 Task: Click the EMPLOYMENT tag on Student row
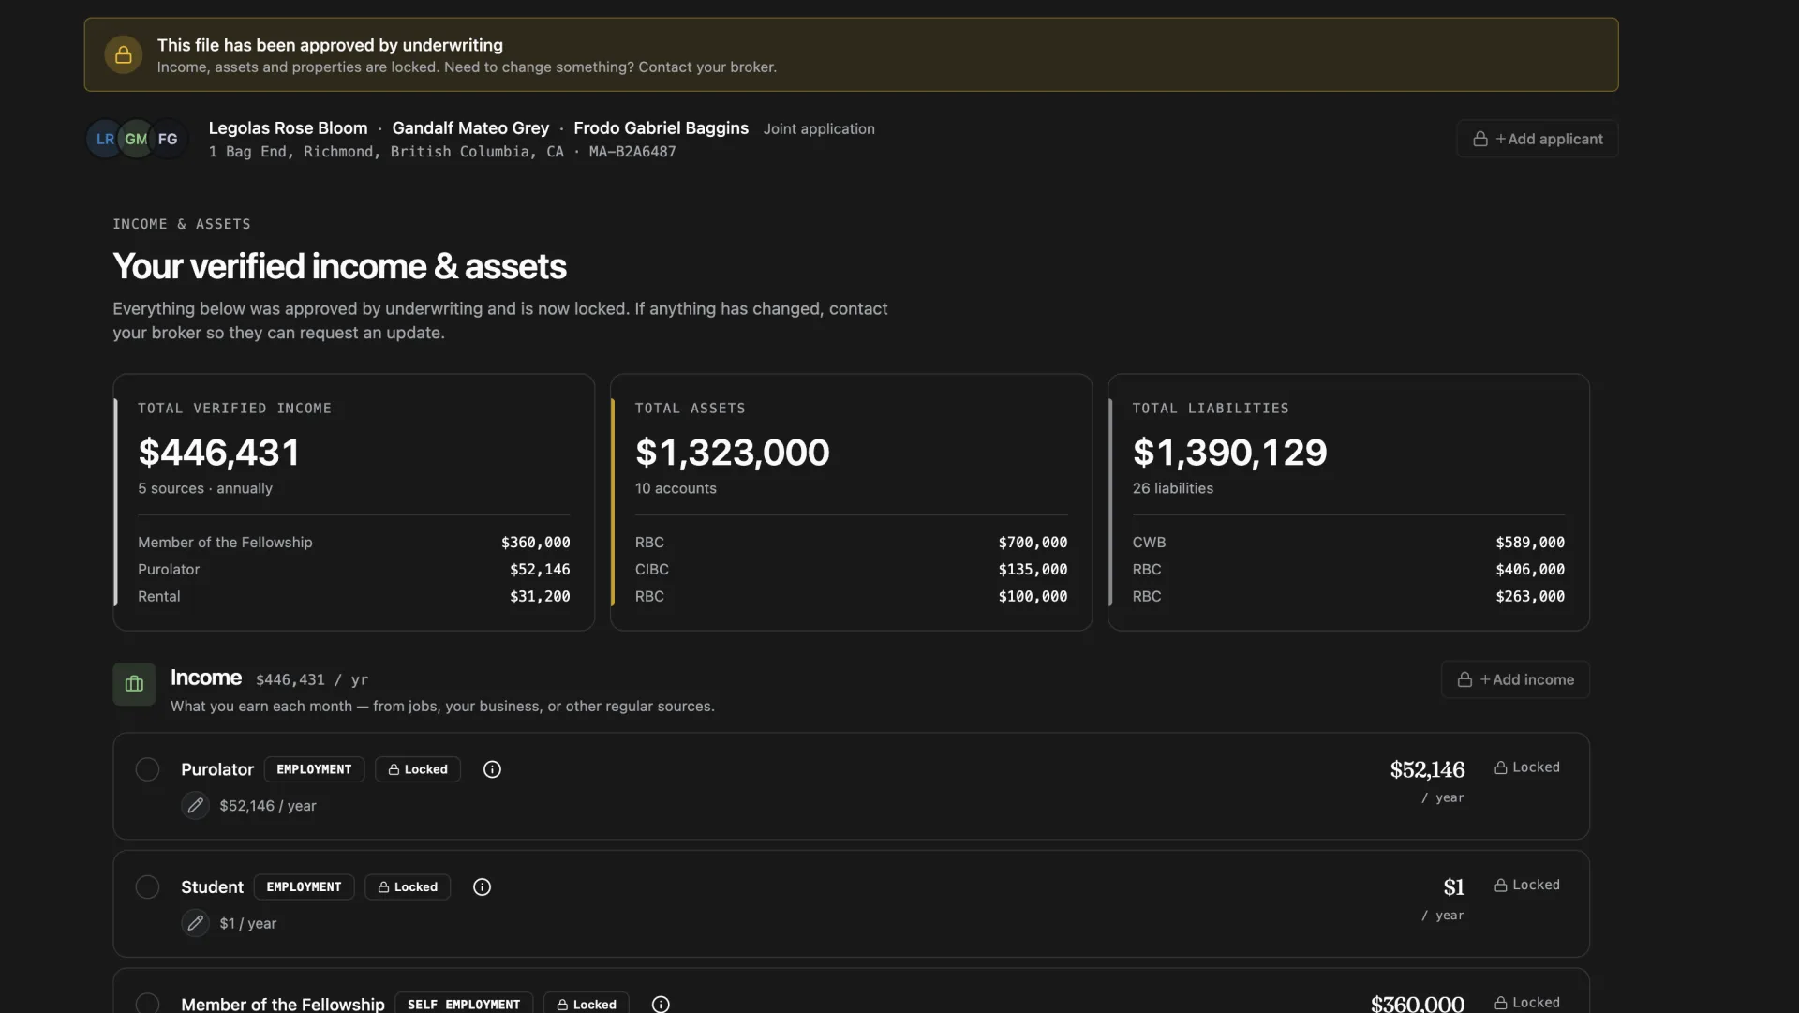304,887
